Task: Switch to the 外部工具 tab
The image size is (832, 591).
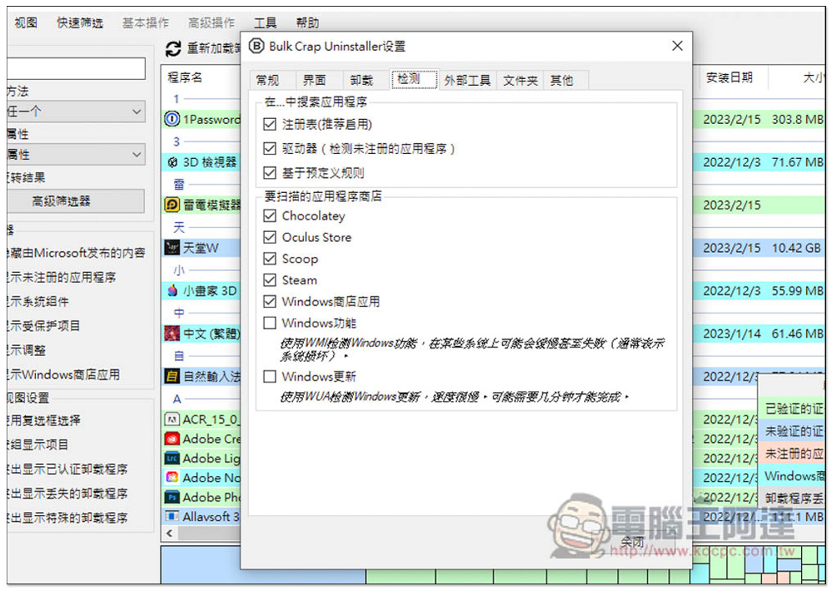Action: pyautogui.click(x=468, y=80)
